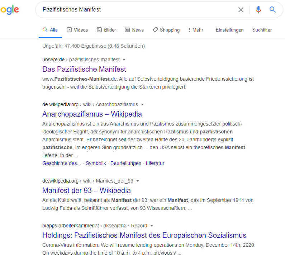Open Einstellungen settings menu

229,30
